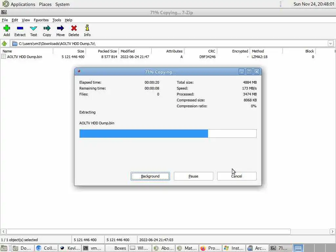Click the clock showing Sun Nov 24
This screenshot has width=336, height=252.
[314, 4]
